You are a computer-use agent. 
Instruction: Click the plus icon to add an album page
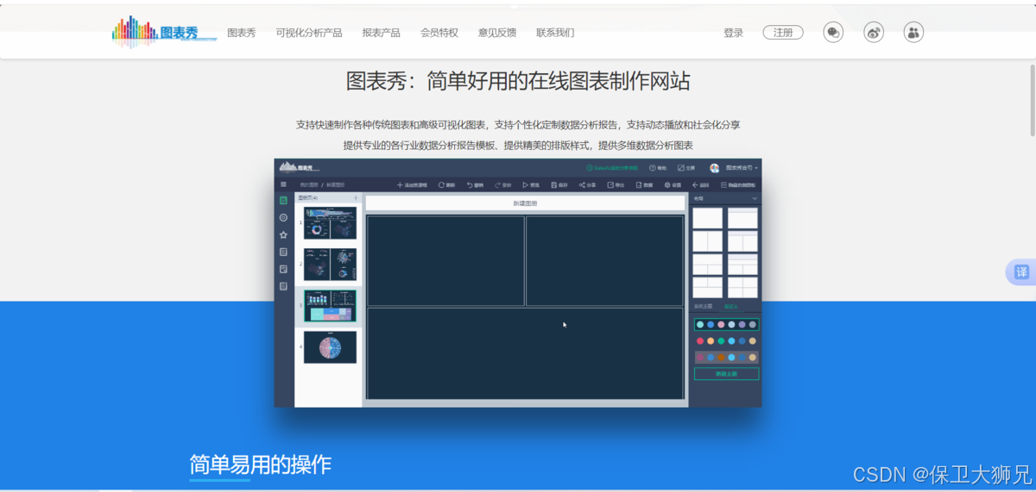[x=356, y=198]
